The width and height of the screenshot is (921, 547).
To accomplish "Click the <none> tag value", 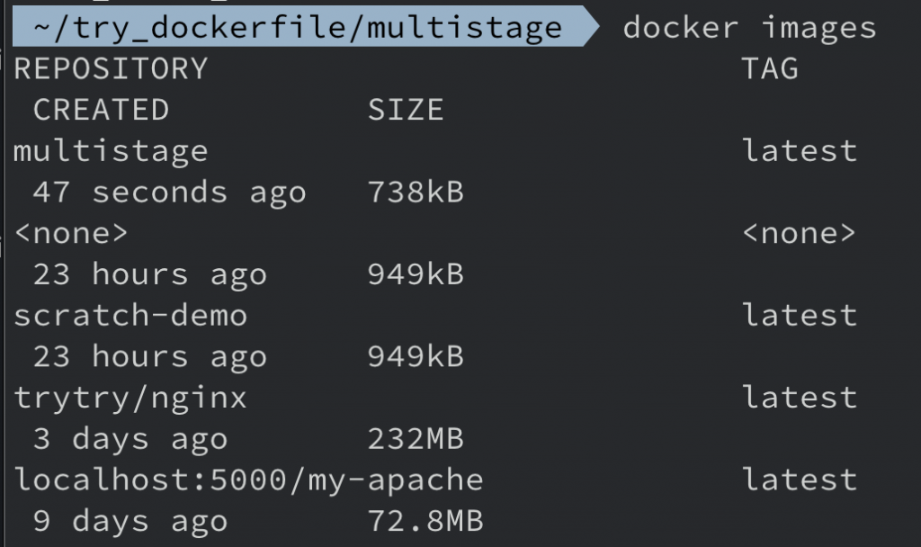I will coord(800,233).
